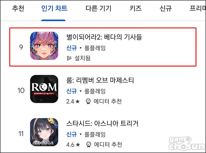The image size is (206, 153).
Task: Click the installed checkmark icon next to 설치됨
Action: point(69,58)
